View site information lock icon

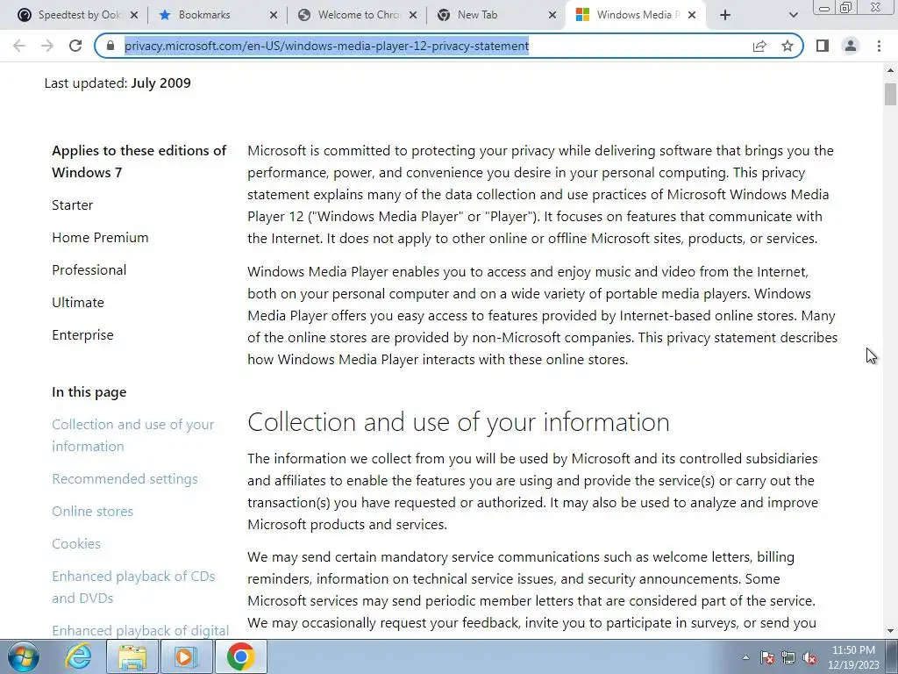click(110, 46)
